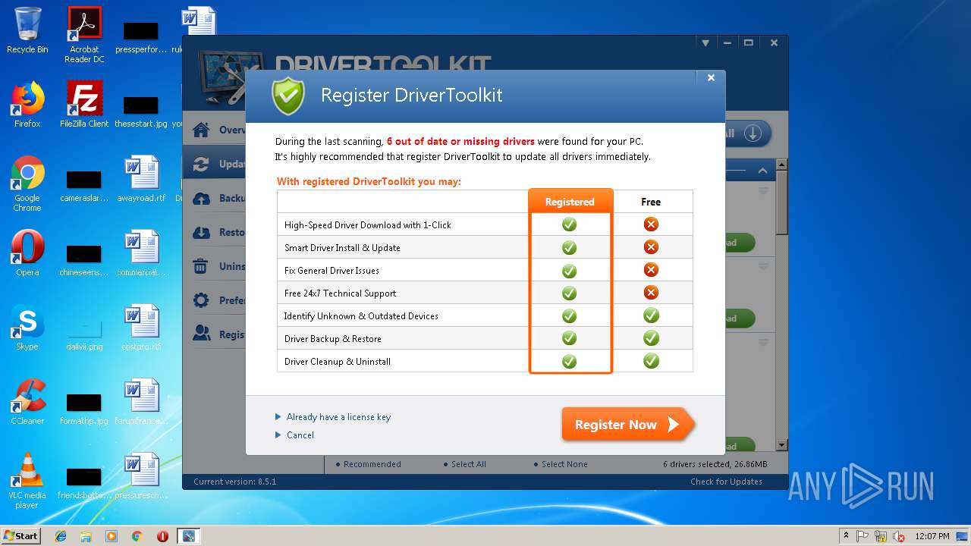This screenshot has height=546, width=971.
Task: Open the Recycle Bin desktop icon
Action: click(x=27, y=31)
